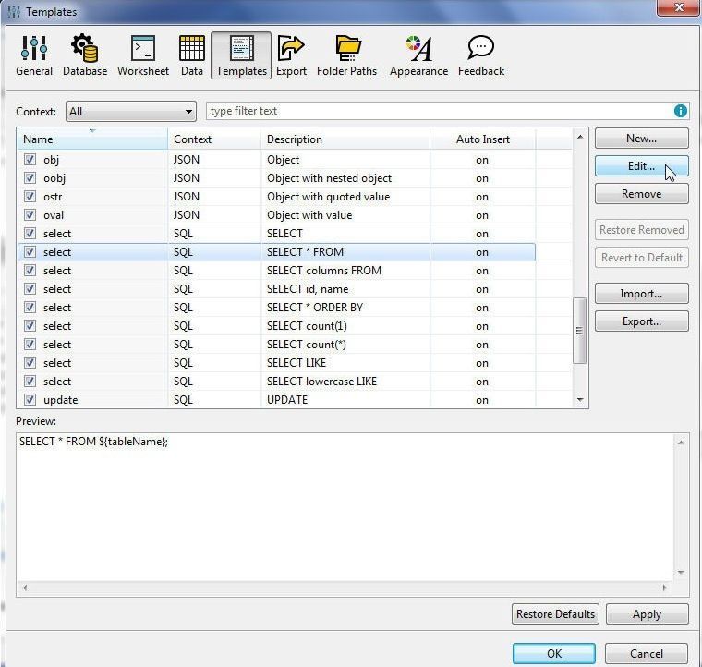Image resolution: width=702 pixels, height=667 pixels.
Task: Sort templates by Name column header
Action: [92, 139]
